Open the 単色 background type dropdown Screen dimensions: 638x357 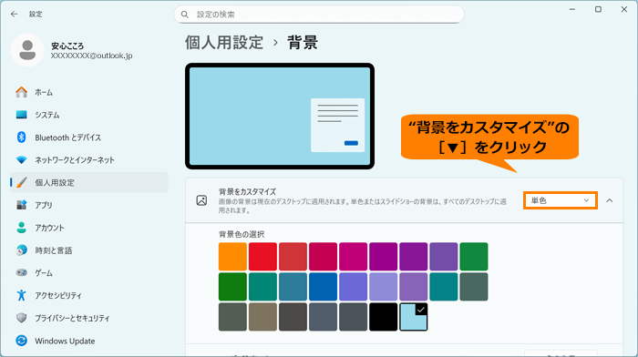point(561,200)
